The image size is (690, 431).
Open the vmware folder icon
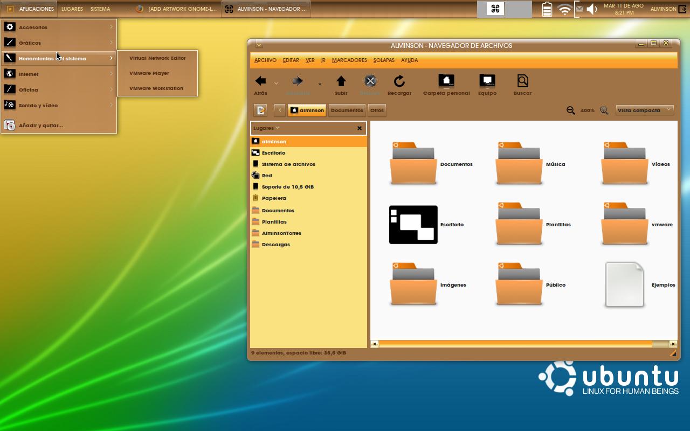click(x=625, y=224)
